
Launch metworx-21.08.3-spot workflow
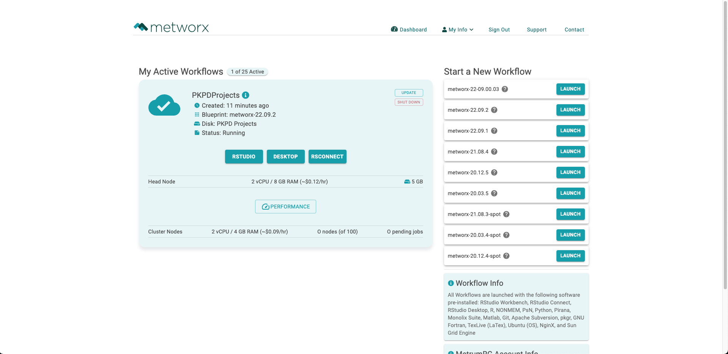click(570, 214)
